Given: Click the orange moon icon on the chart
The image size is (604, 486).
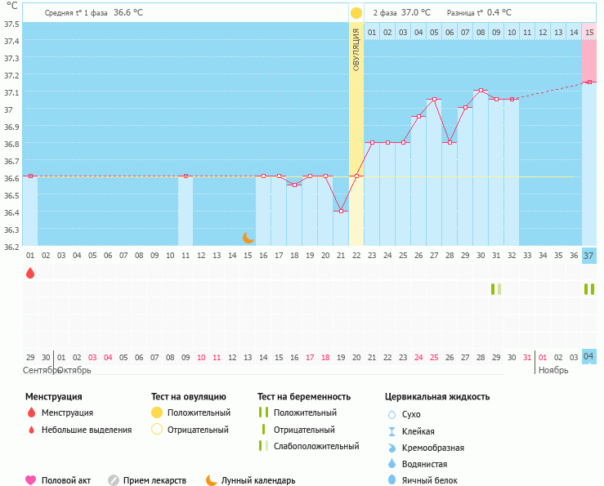Looking at the screenshot, I should coord(248,238).
